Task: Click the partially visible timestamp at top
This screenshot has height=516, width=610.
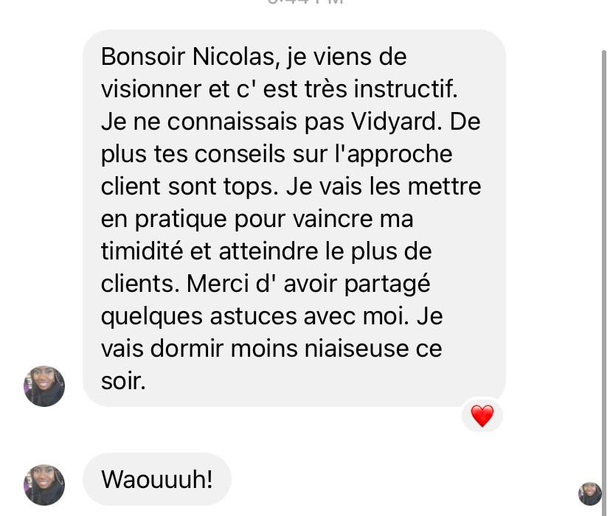Action: coord(305,2)
